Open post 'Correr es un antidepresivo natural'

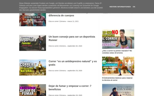[x=73, y=63]
